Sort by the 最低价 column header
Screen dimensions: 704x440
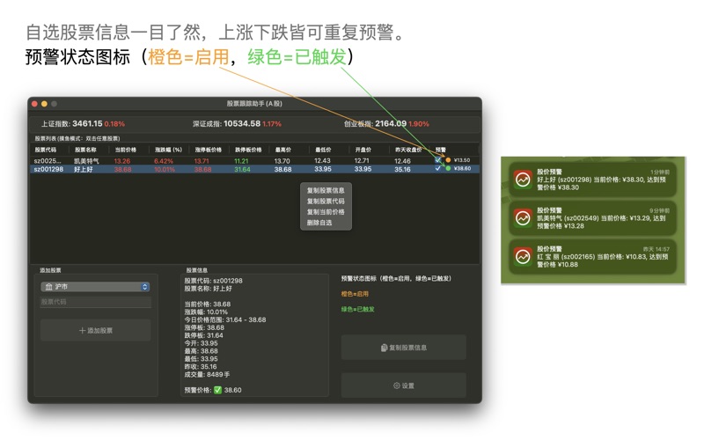[x=323, y=150]
